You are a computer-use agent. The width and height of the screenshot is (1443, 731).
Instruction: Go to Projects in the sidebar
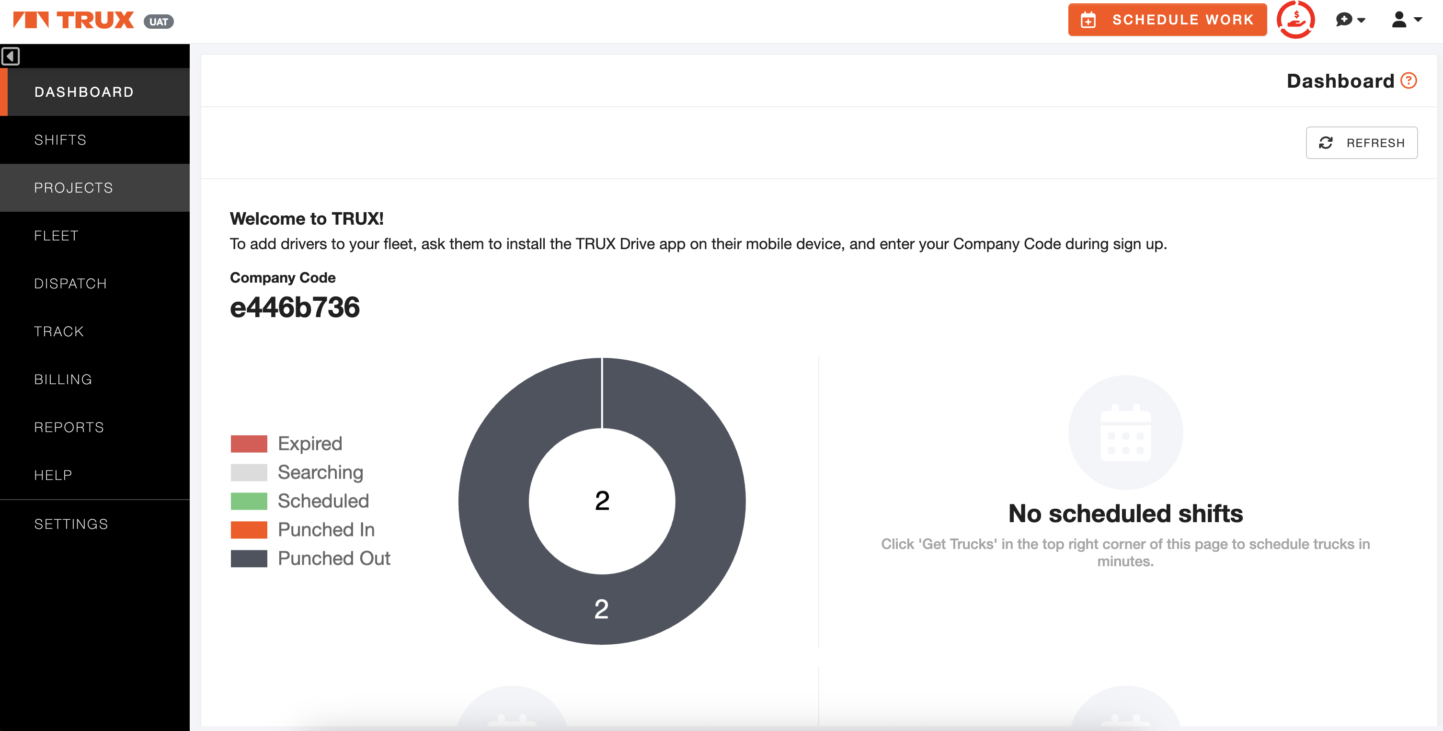click(73, 188)
